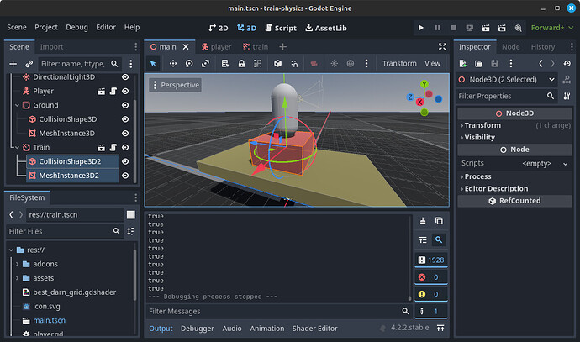
Task: Stop the running project
Action: click(454, 28)
